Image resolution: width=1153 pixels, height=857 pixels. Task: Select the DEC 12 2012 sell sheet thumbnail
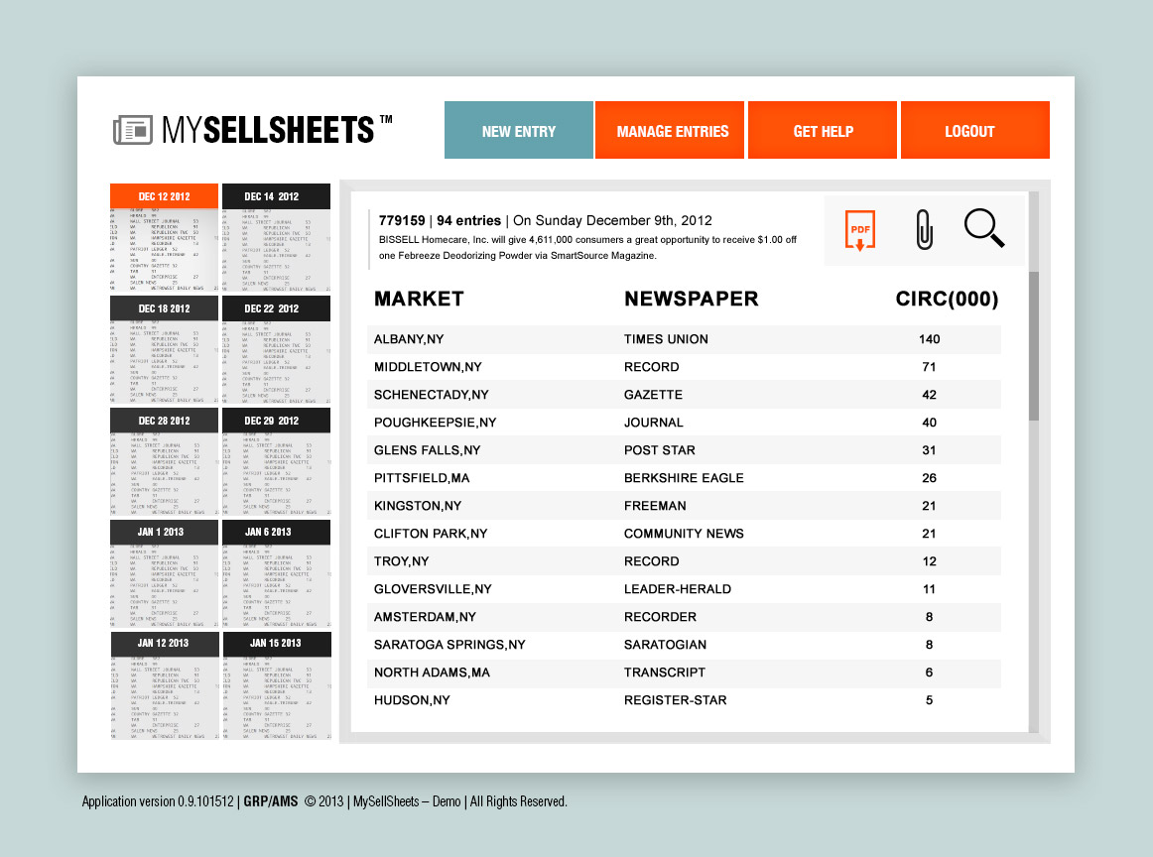click(x=163, y=195)
